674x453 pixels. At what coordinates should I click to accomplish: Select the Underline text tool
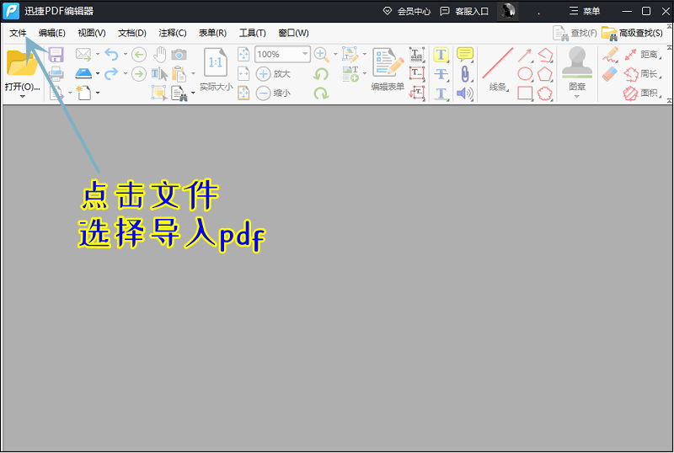[x=441, y=93]
